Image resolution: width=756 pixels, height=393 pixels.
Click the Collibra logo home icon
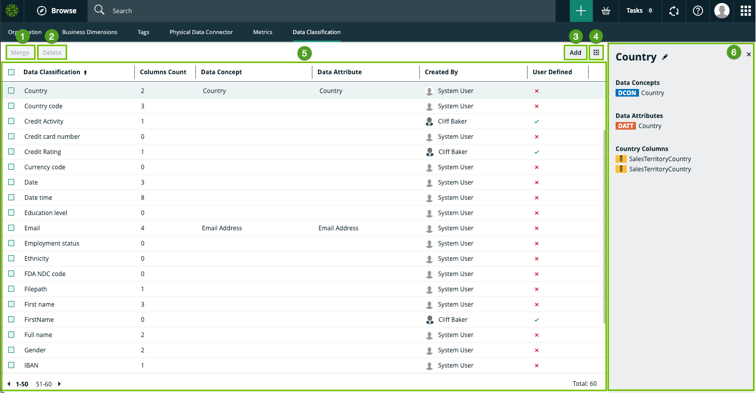(x=12, y=11)
